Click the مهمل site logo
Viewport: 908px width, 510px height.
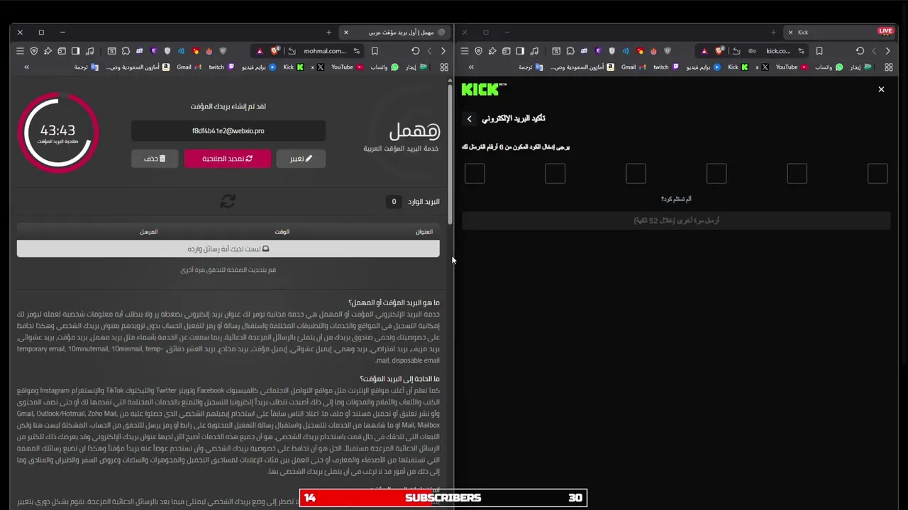tap(414, 130)
